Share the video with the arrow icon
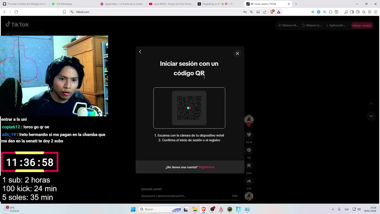The height and width of the screenshot is (214, 380). click(249, 181)
